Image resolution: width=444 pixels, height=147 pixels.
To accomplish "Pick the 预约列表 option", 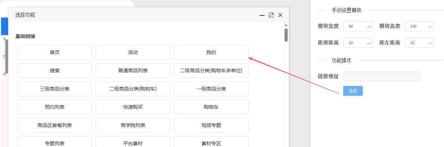I will click(x=54, y=107).
